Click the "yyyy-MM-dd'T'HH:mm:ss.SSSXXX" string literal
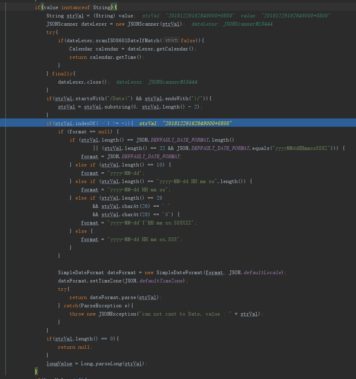Viewport: 356px width, 379px height. [x=151, y=223]
